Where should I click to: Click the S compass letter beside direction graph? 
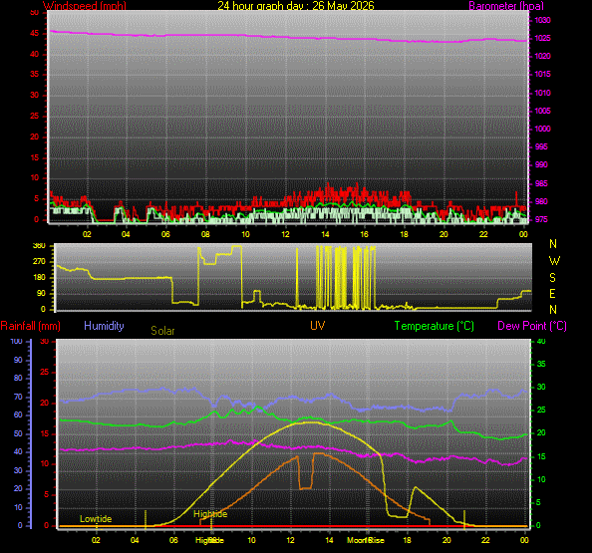(553, 278)
